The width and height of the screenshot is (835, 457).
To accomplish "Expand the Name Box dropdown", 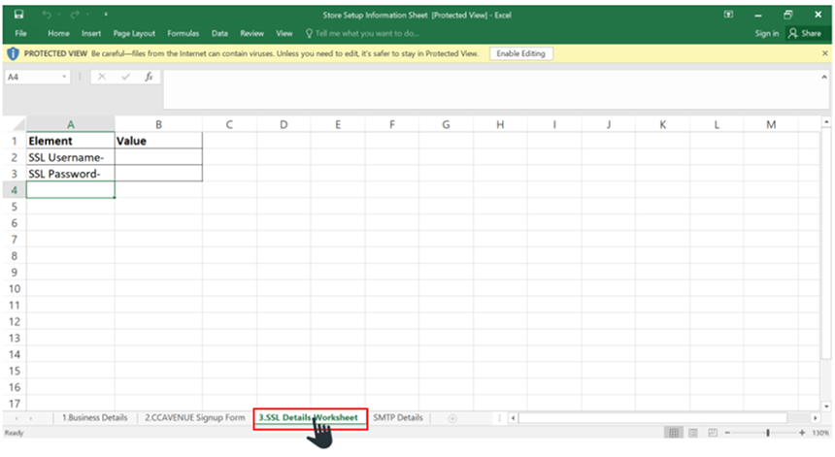I will pos(65,77).
